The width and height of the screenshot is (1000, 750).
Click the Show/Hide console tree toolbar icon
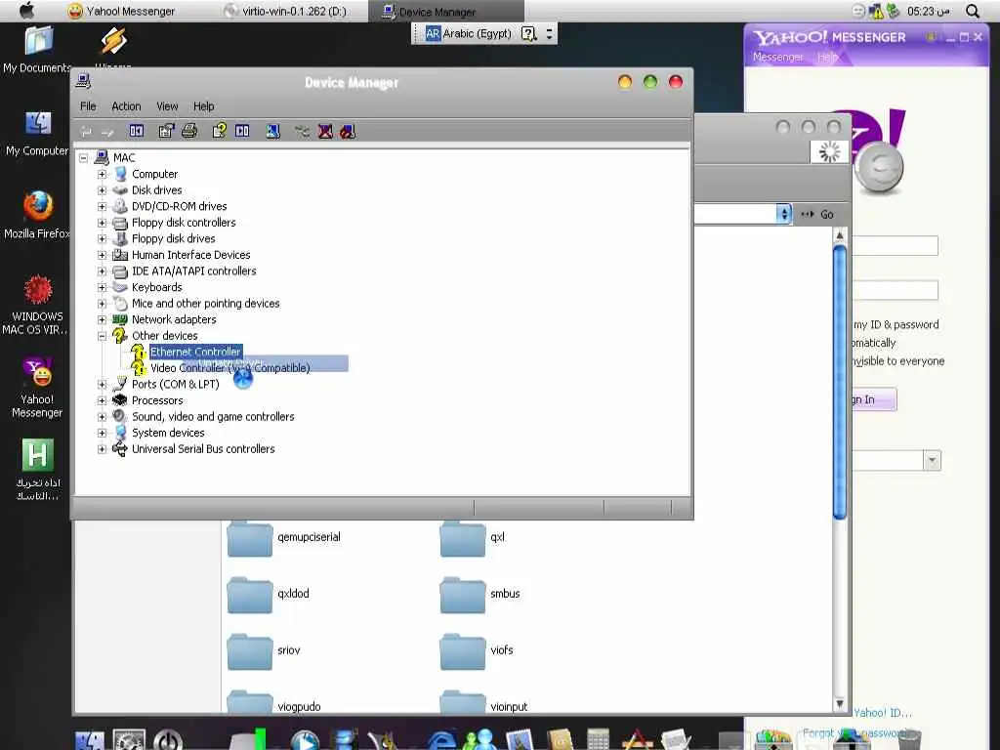pyautogui.click(x=137, y=132)
